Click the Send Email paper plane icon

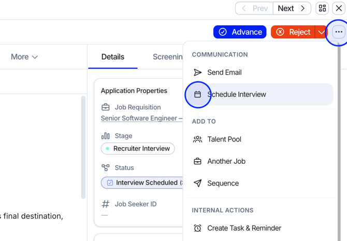(197, 73)
